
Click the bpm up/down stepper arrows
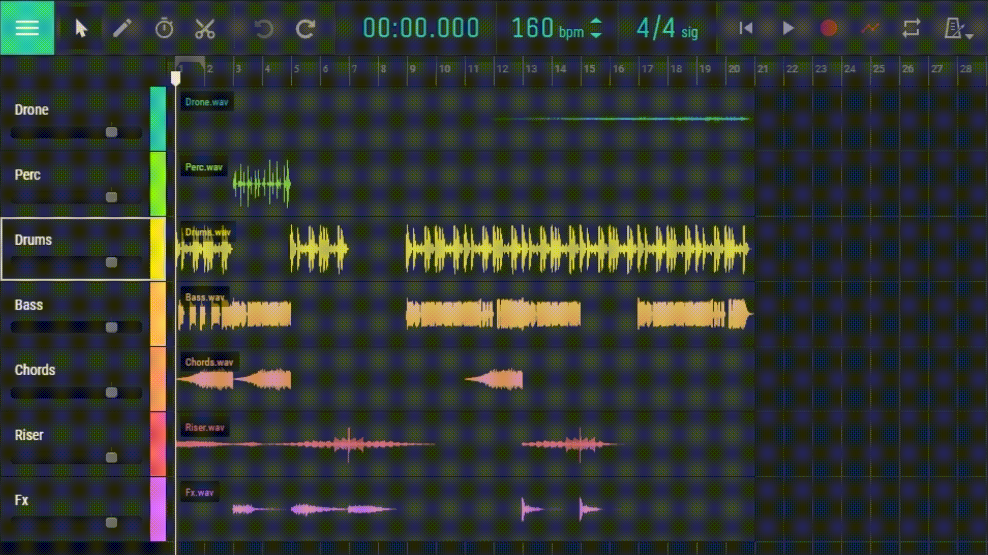pyautogui.click(x=596, y=28)
